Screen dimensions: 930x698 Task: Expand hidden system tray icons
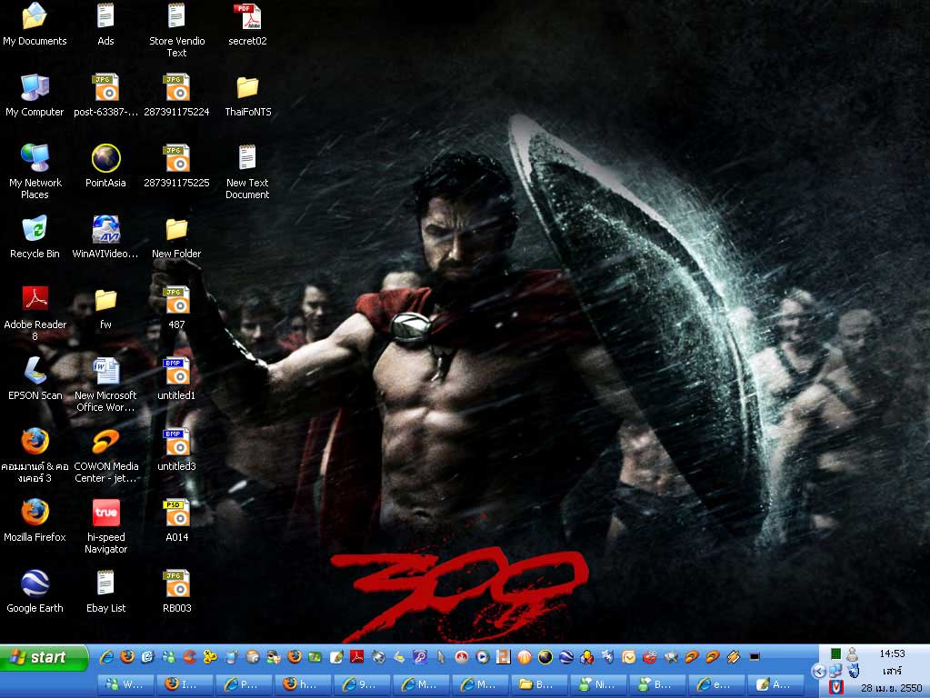pos(818,672)
